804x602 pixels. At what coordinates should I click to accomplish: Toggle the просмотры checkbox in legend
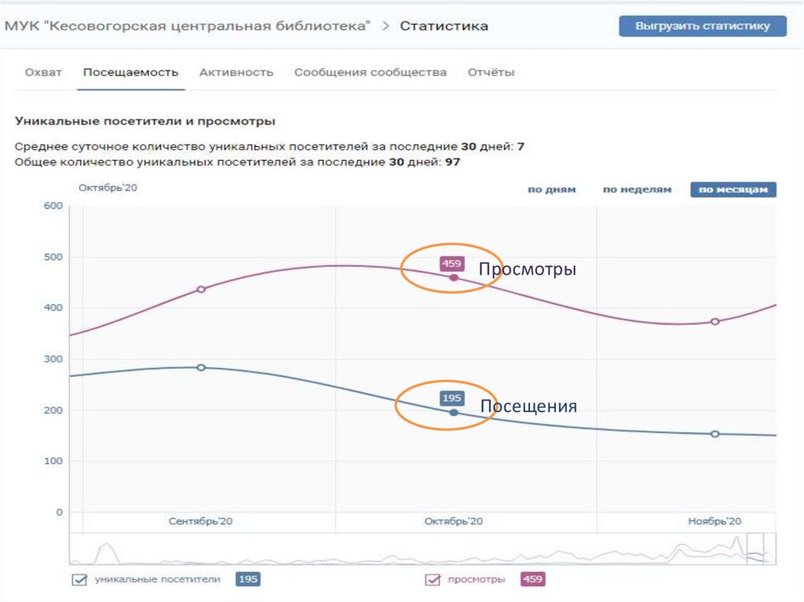click(433, 580)
